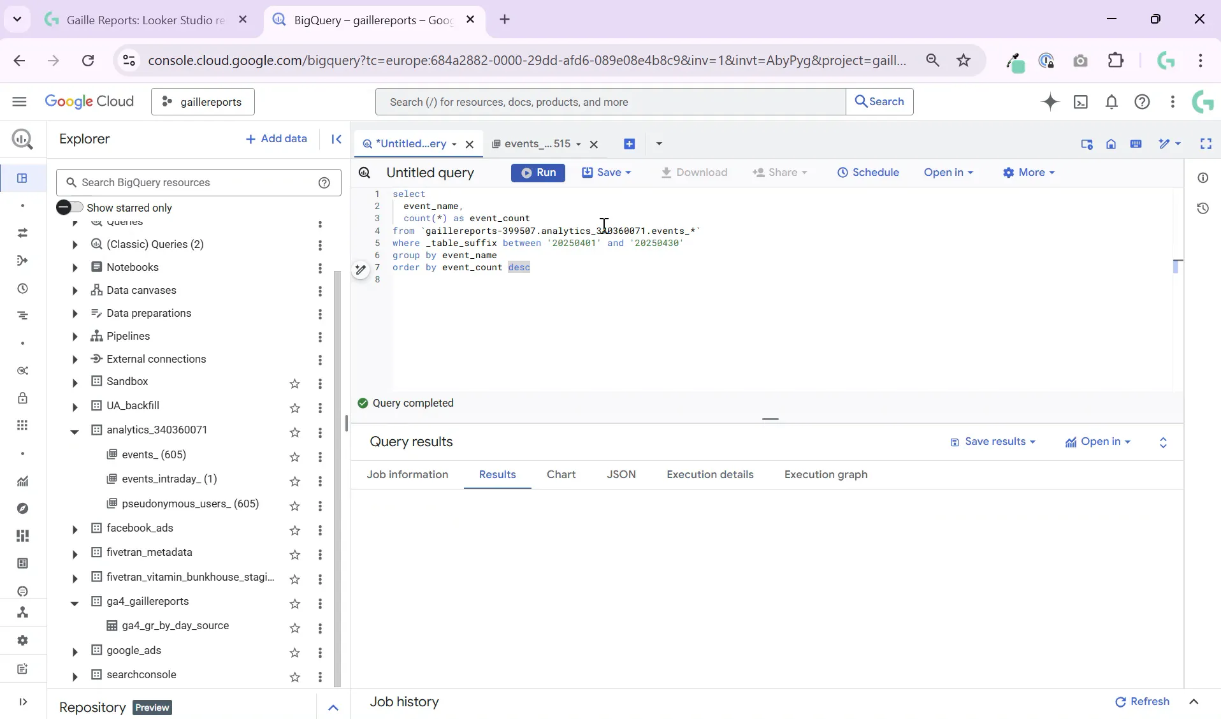Click the editor minimap scroll marker
1221x719 pixels.
1176,267
